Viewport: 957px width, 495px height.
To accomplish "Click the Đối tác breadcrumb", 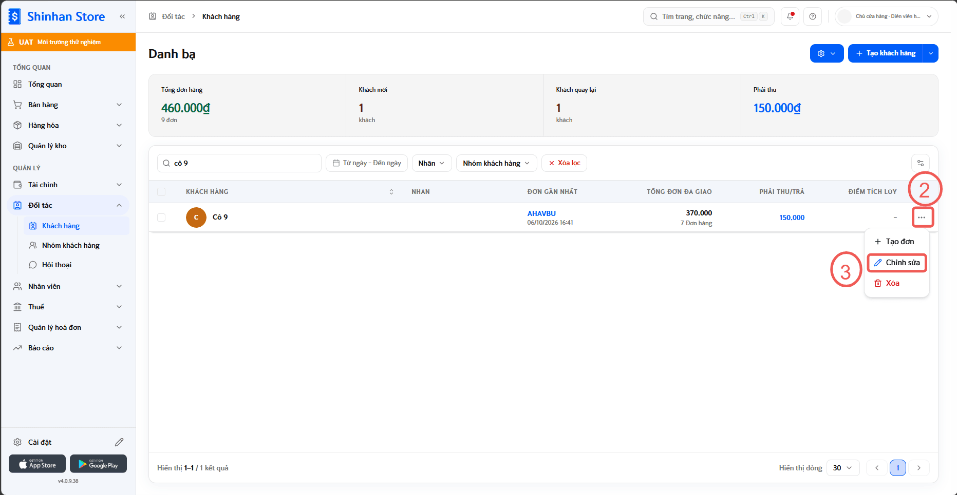I will pos(173,16).
